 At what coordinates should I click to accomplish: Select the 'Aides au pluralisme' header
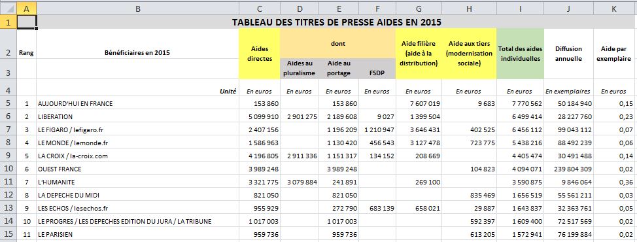[x=300, y=68]
